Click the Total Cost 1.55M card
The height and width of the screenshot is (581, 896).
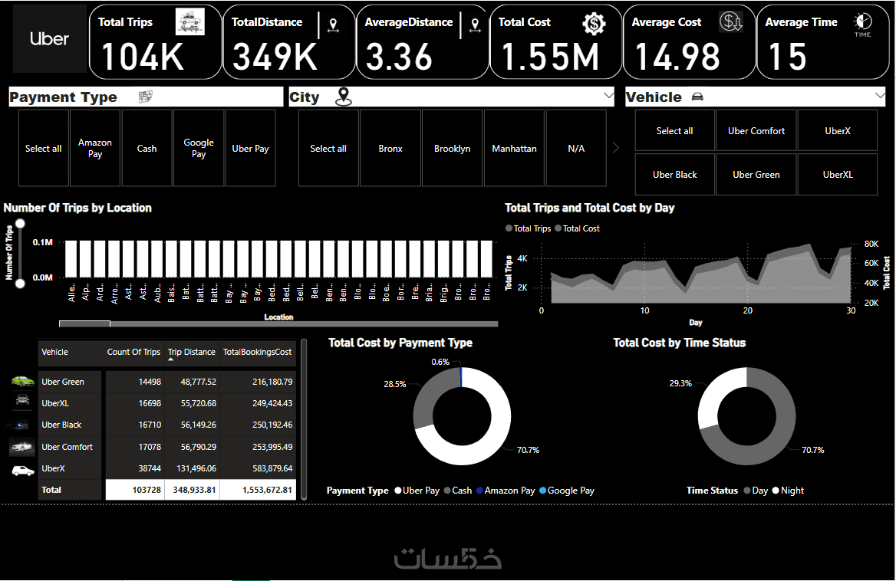click(x=555, y=41)
